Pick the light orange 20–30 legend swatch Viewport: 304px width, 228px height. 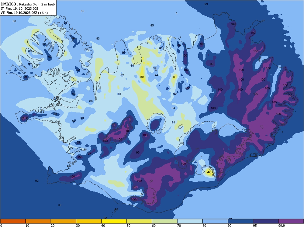(x=64, y=221)
